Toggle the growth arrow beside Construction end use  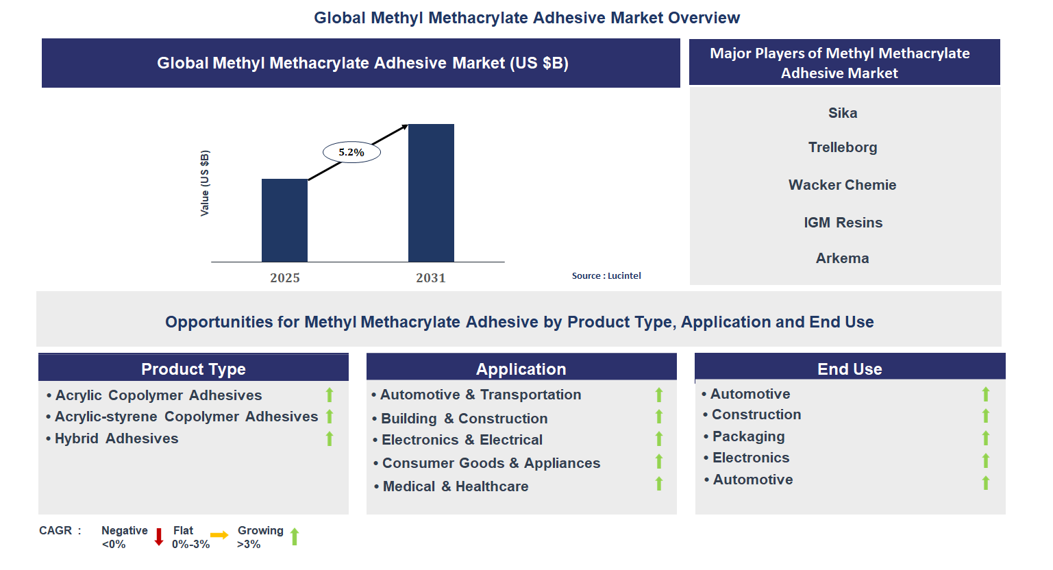(985, 414)
